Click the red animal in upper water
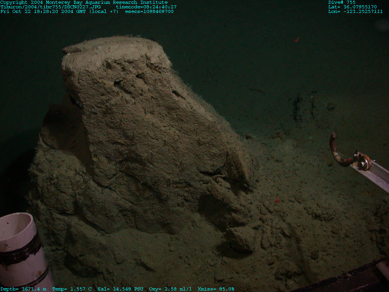 [297, 39]
